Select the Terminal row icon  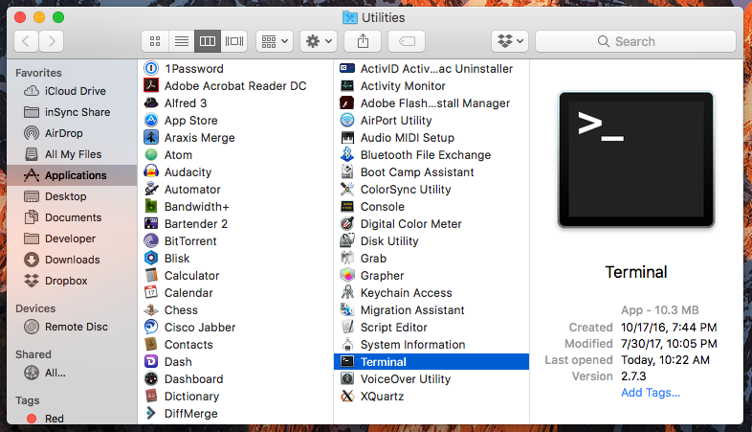point(347,361)
